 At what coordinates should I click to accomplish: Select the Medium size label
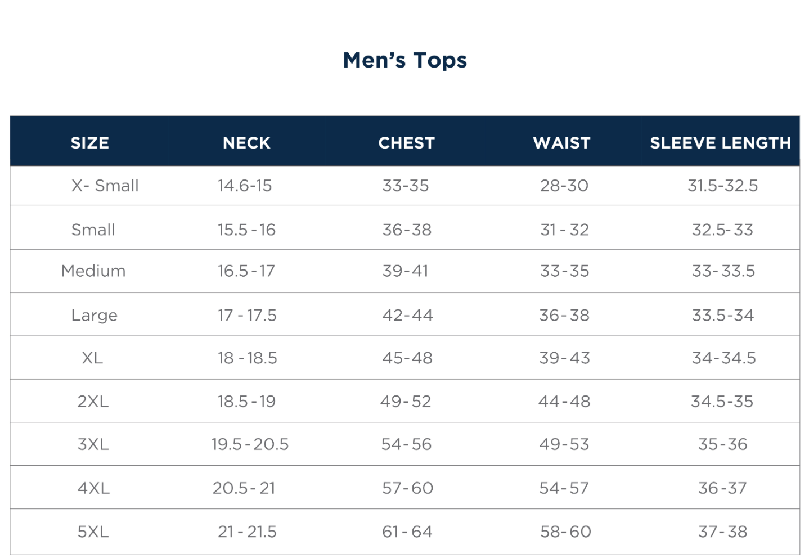click(x=93, y=271)
